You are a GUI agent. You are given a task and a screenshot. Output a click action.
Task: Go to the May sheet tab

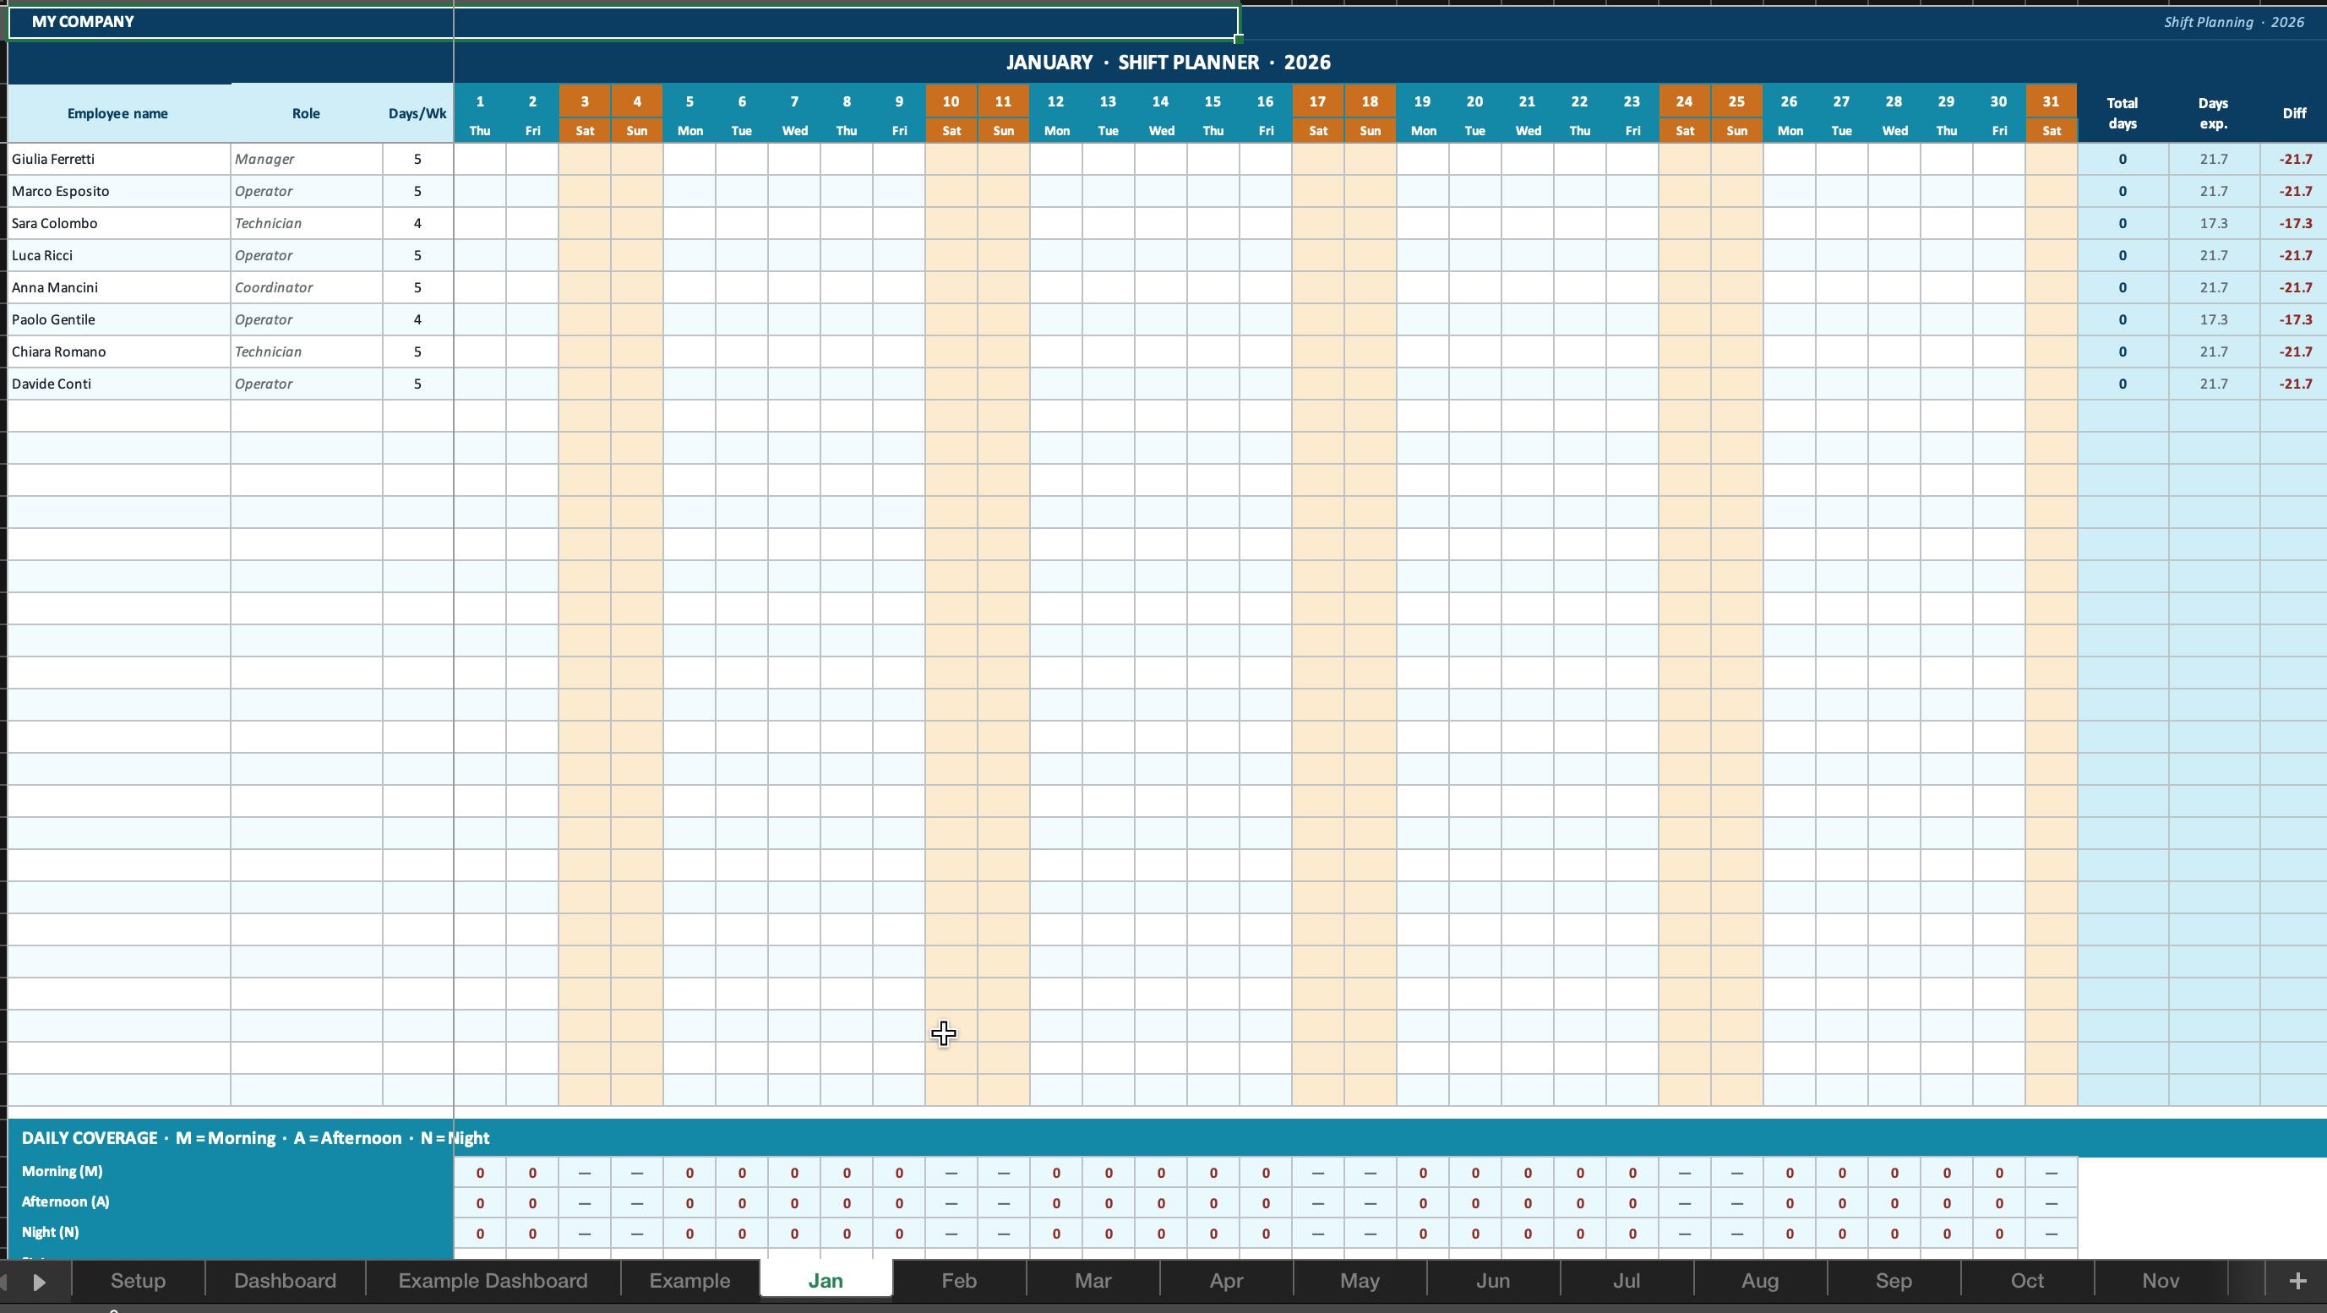(x=1360, y=1281)
